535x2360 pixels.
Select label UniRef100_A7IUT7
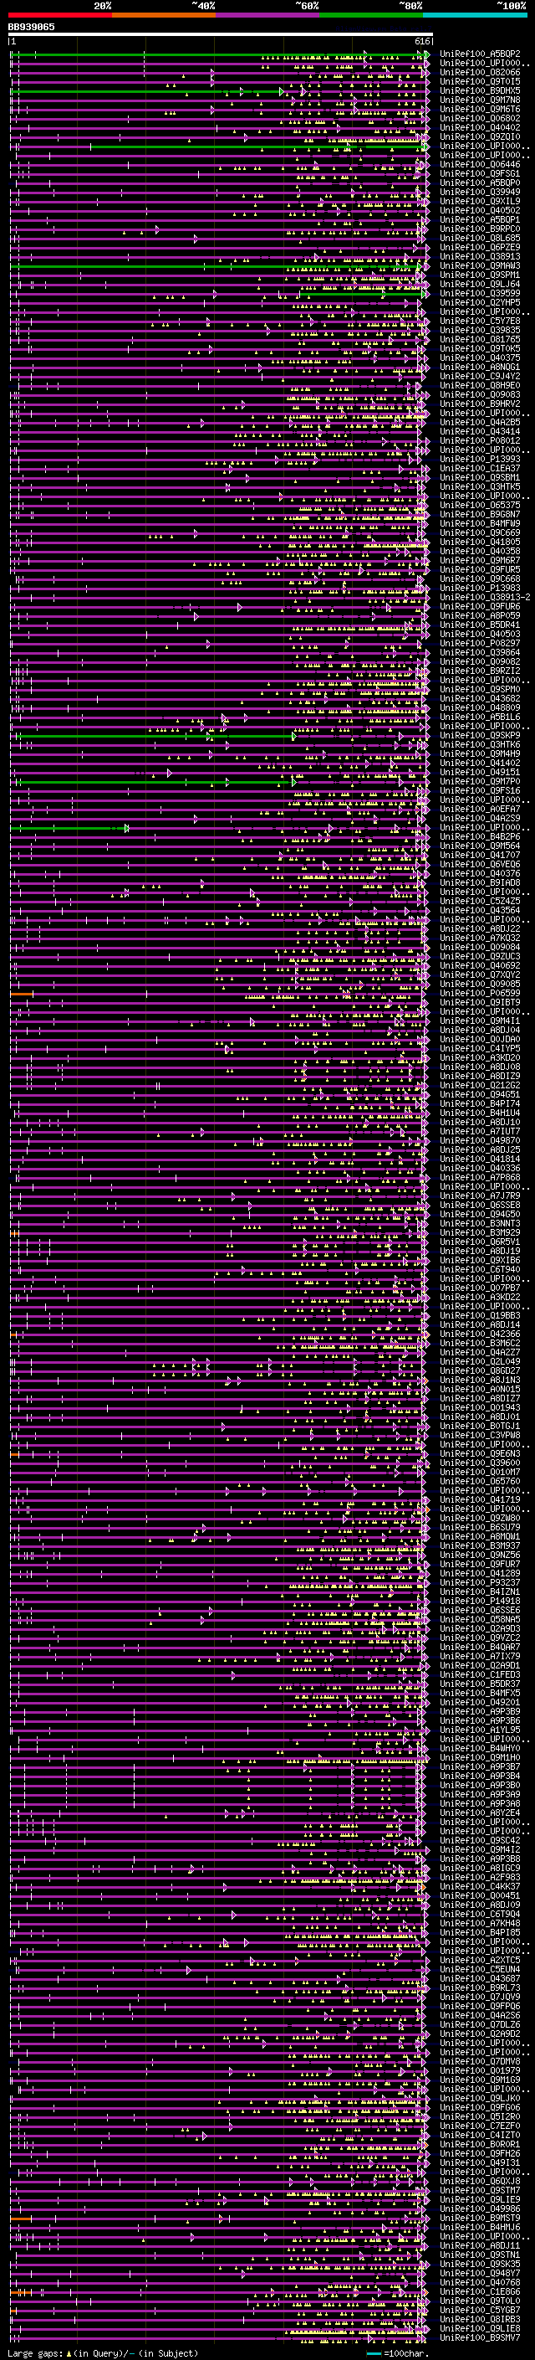tap(480, 1132)
